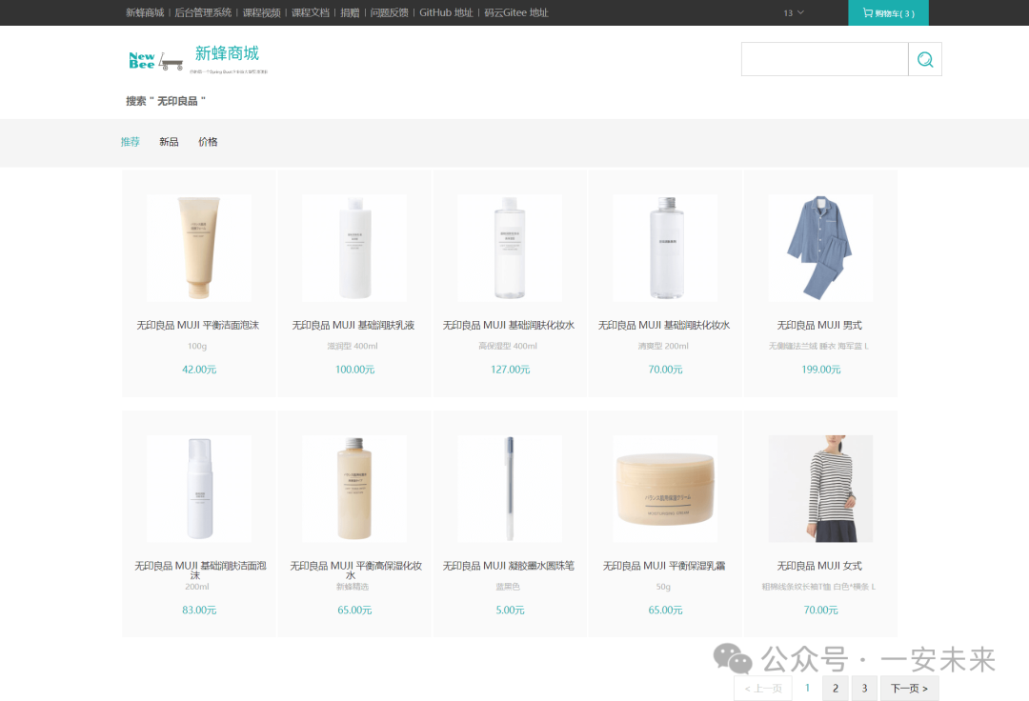Click the title 无印良品 MUJI 平衡保湿乳霜
This screenshot has width=1029, height=701.
(x=664, y=566)
